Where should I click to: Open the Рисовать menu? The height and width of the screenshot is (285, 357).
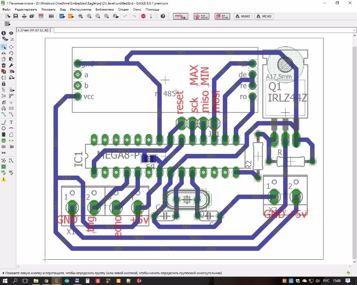coord(48,9)
